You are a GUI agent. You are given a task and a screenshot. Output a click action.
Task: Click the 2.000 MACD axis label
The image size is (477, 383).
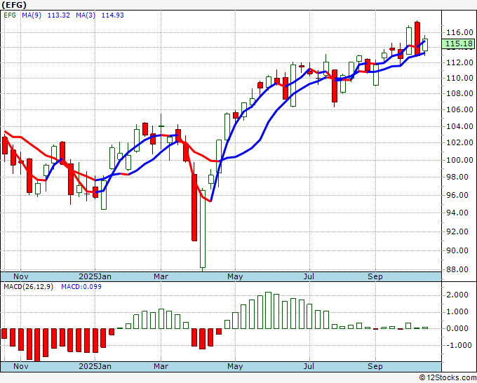pyautogui.click(x=457, y=295)
